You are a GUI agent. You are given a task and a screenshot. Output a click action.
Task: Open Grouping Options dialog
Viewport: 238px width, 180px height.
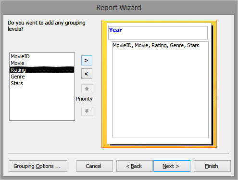38,166
